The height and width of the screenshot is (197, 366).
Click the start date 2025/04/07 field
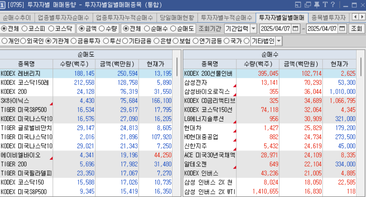(x=275, y=29)
